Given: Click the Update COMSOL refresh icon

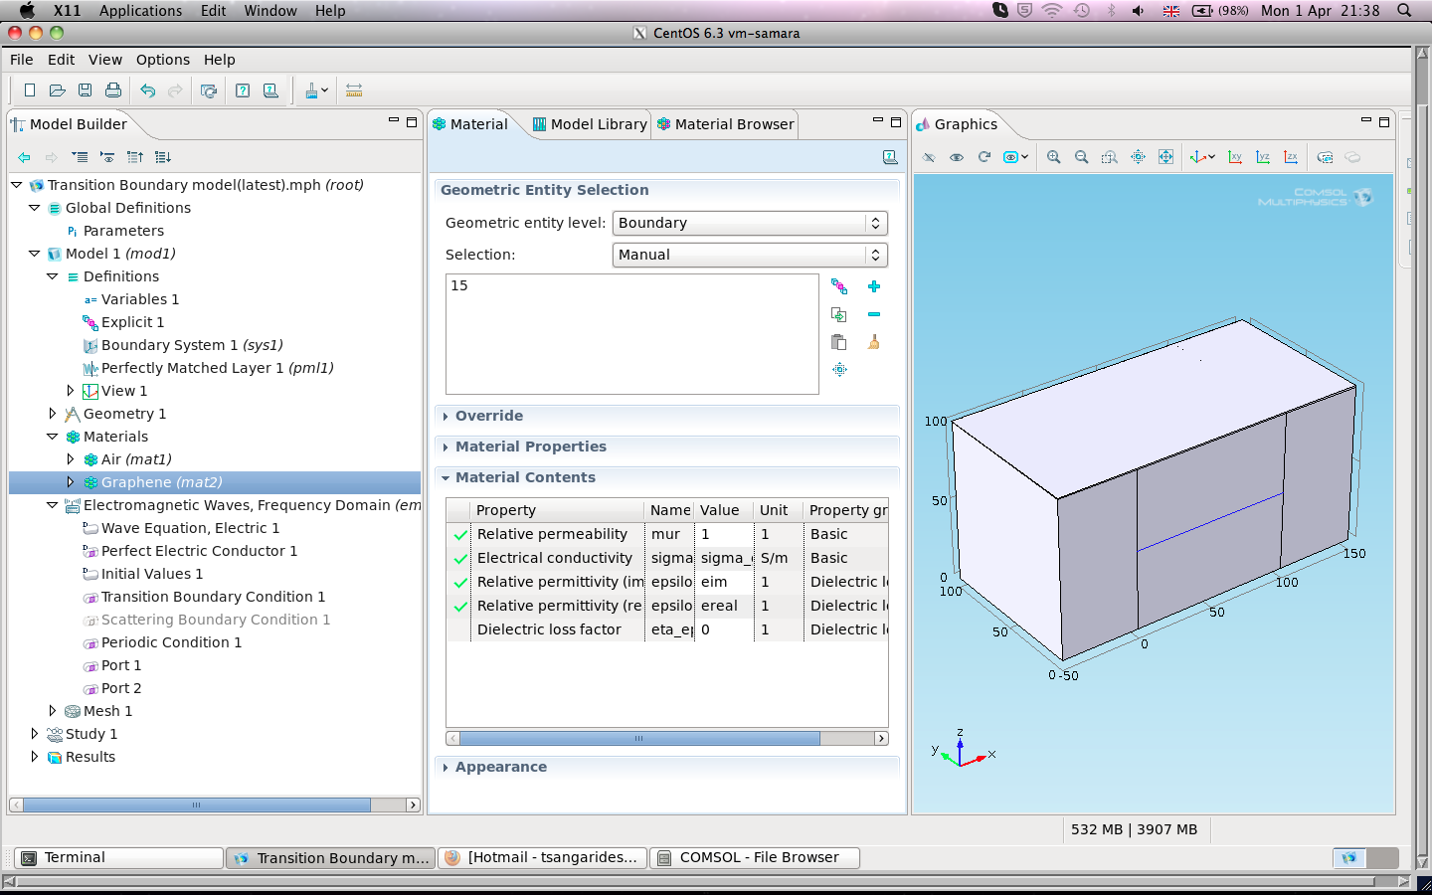Looking at the screenshot, I should point(209,90).
